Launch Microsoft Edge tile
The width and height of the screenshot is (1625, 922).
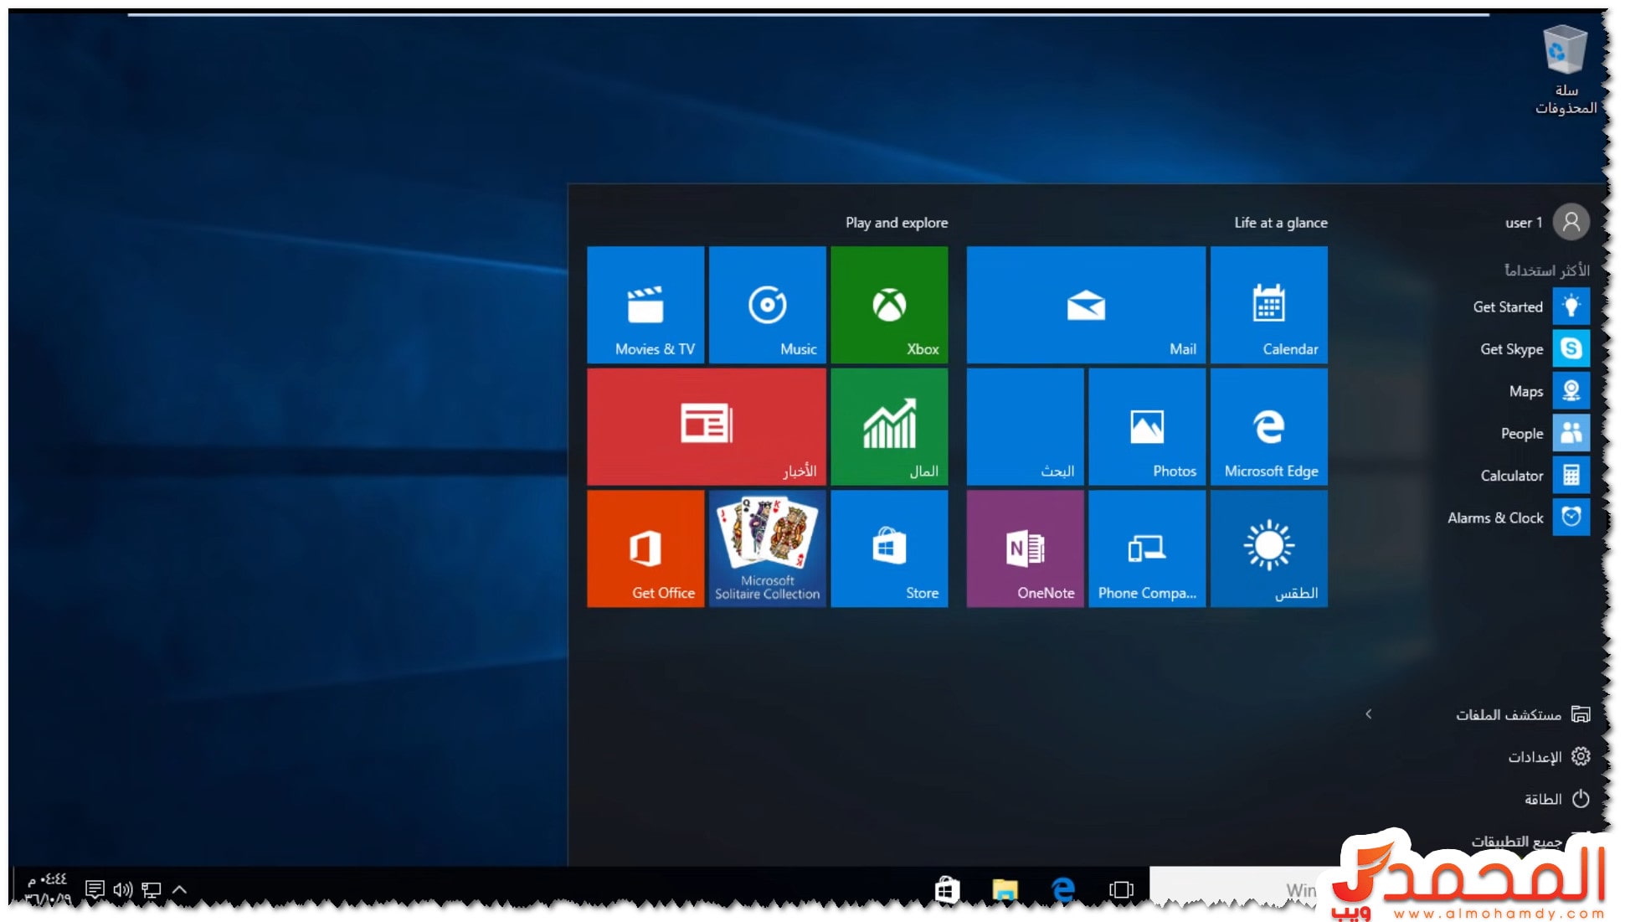(x=1268, y=427)
